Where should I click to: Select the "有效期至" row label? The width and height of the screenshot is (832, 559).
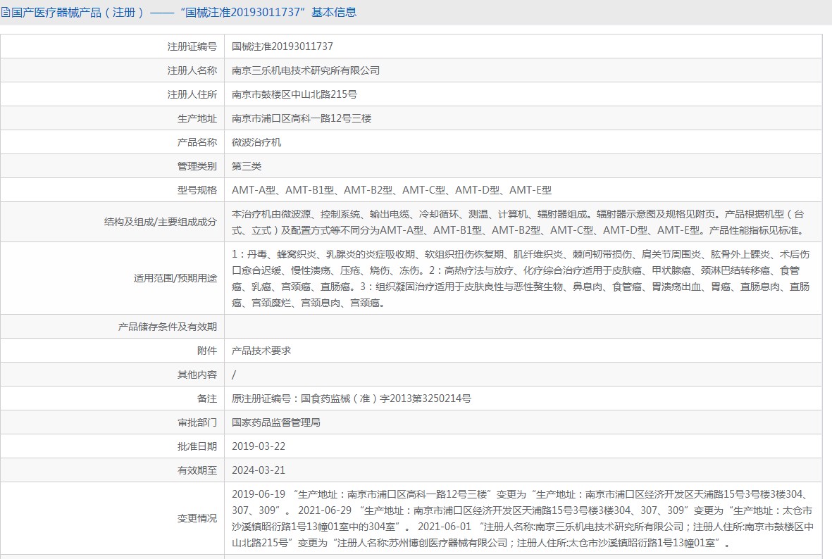(x=197, y=470)
